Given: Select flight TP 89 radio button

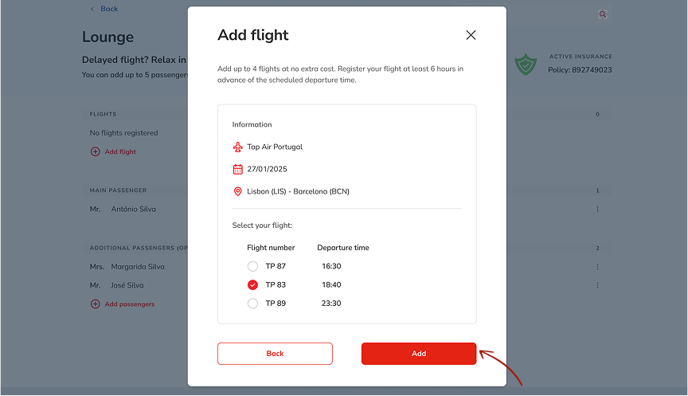Looking at the screenshot, I should 252,304.
